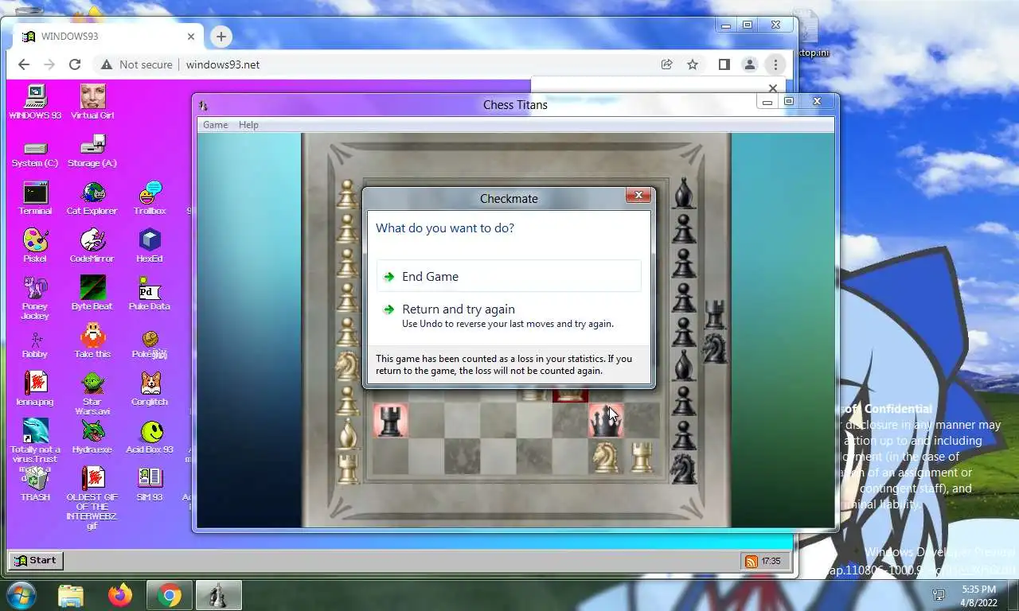The height and width of the screenshot is (611, 1019).
Task: Open the Take this icon
Action: pyautogui.click(x=92, y=341)
